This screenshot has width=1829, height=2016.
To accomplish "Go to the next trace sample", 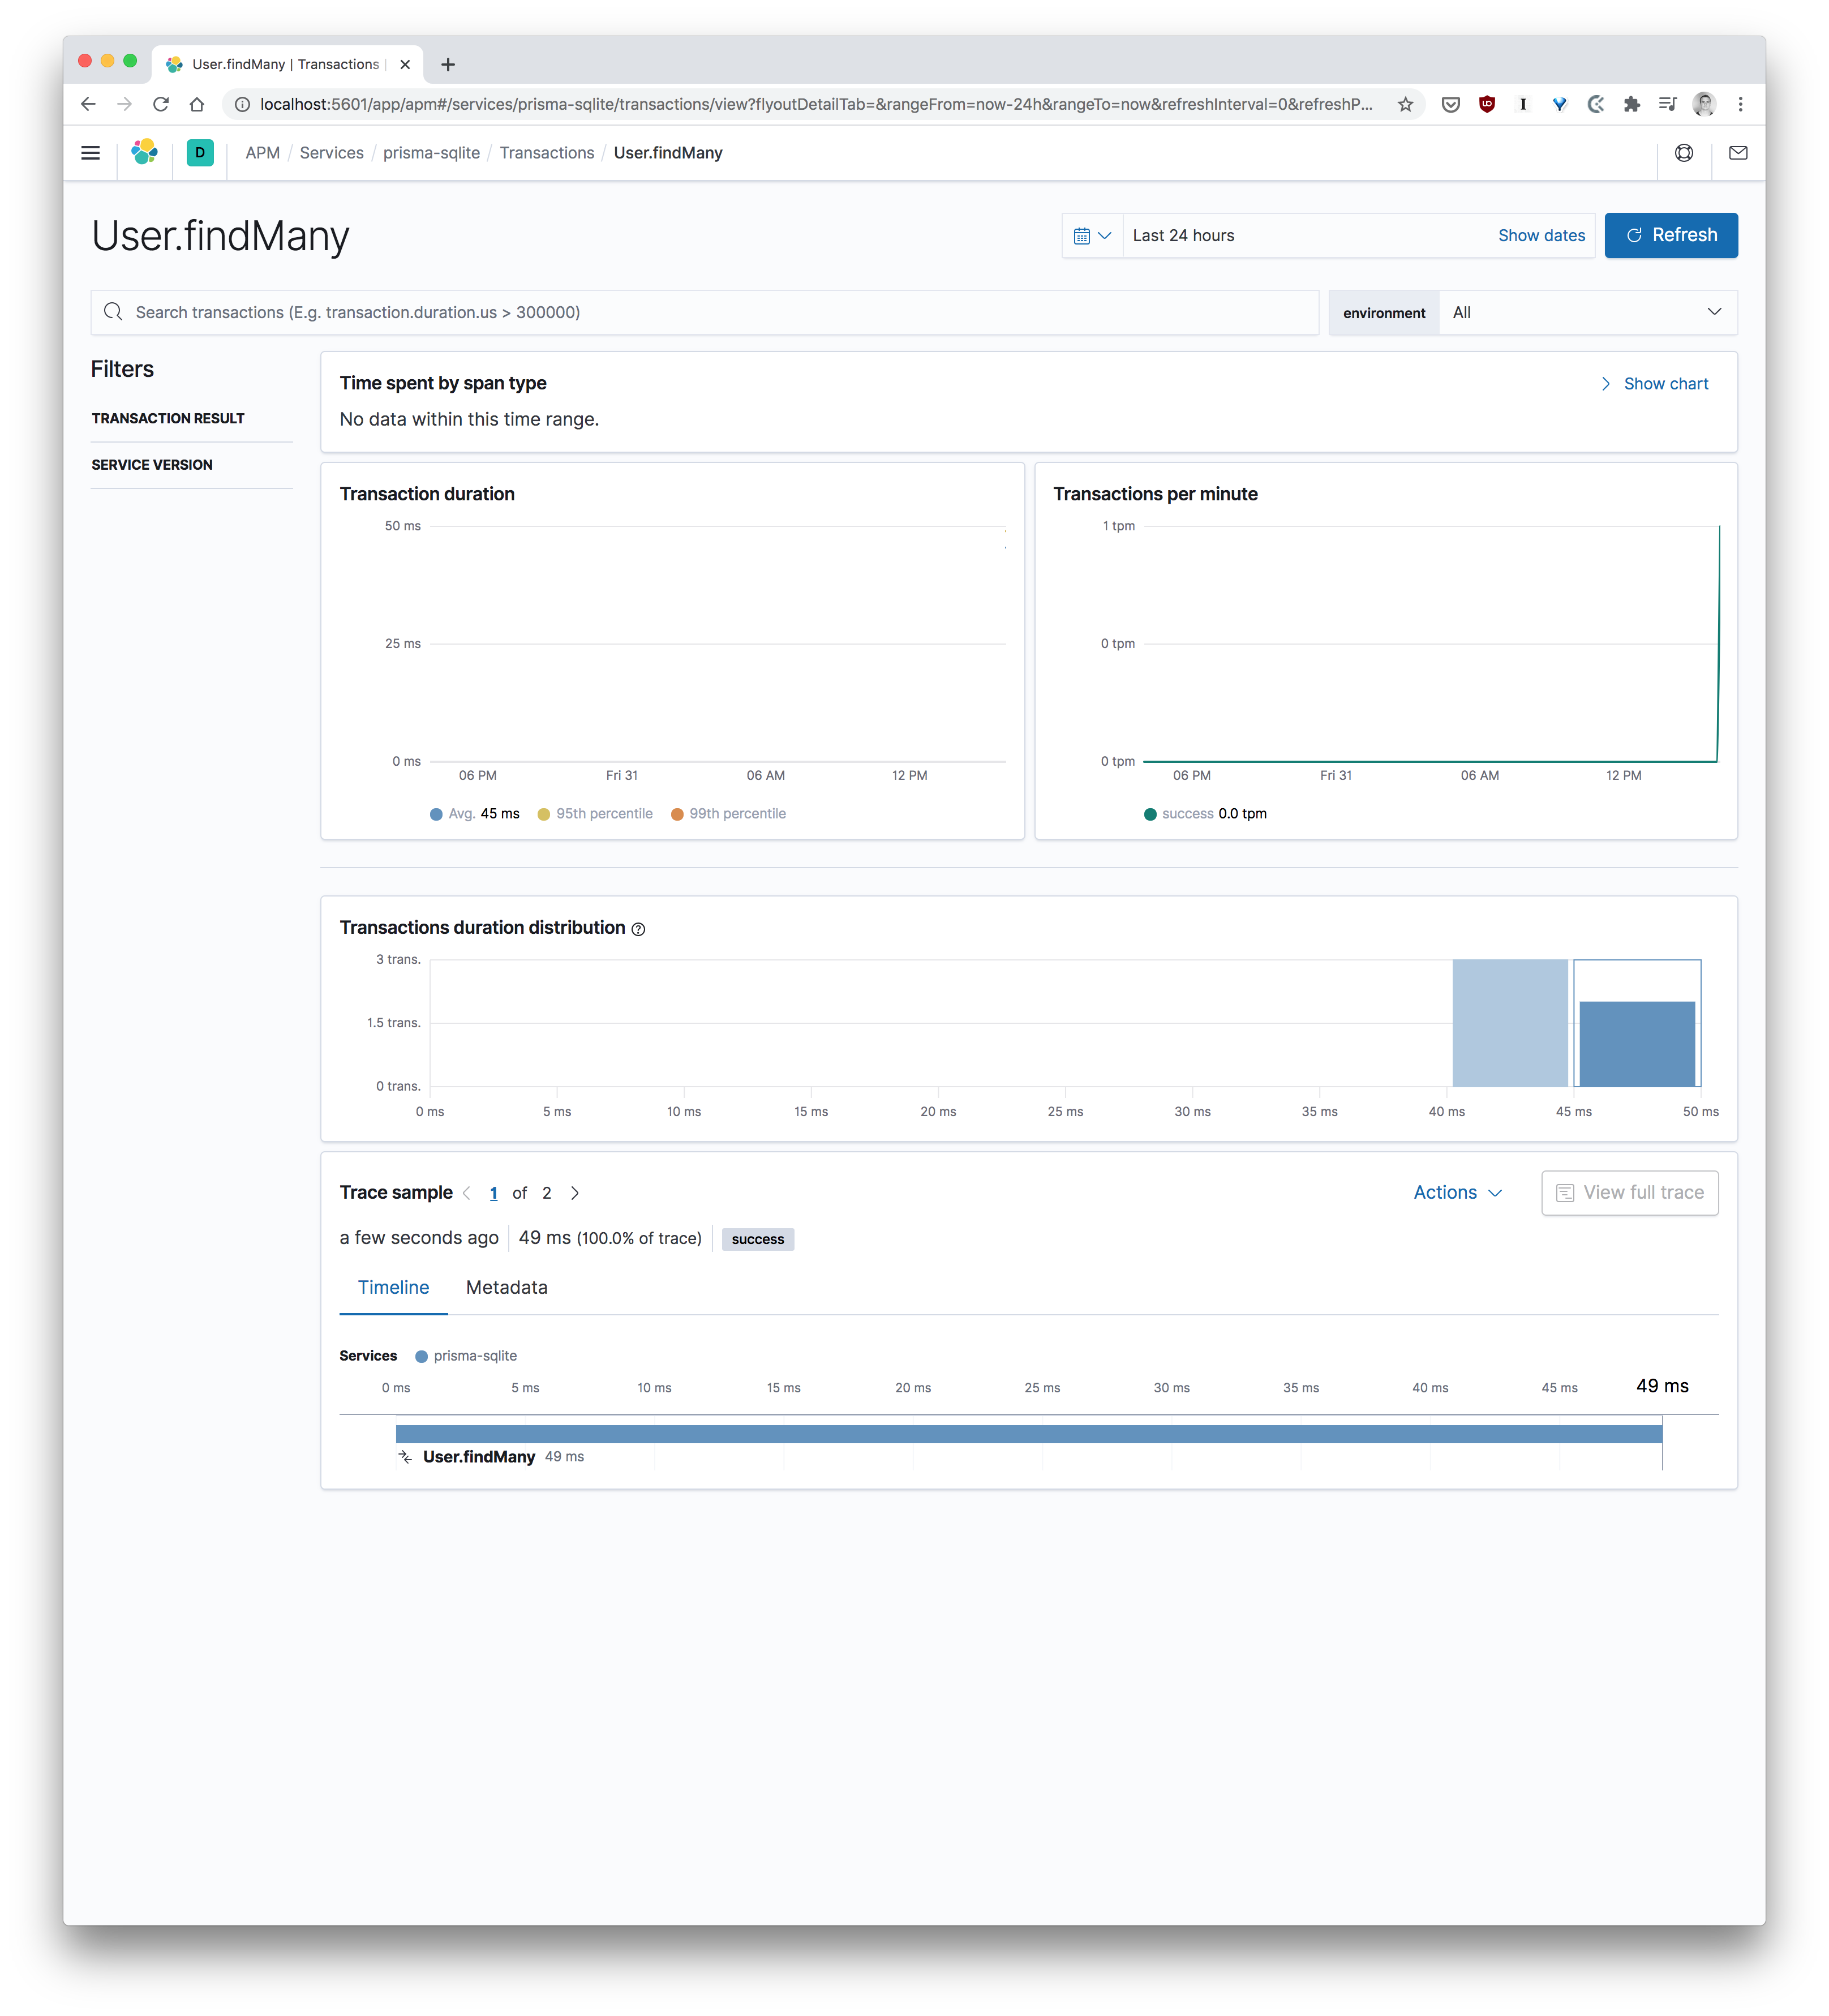I will [575, 1193].
